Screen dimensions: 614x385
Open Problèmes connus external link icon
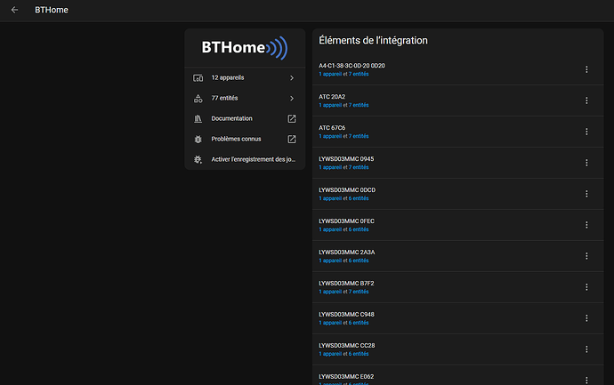click(292, 139)
